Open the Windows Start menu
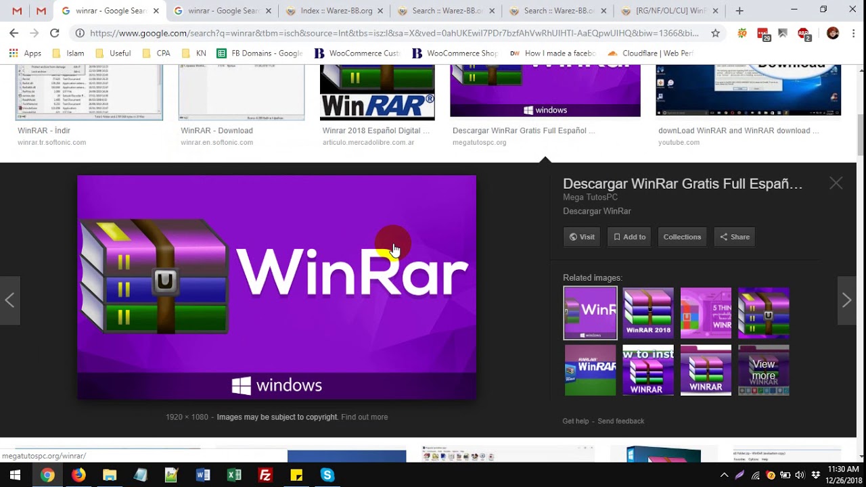 pyautogui.click(x=15, y=475)
